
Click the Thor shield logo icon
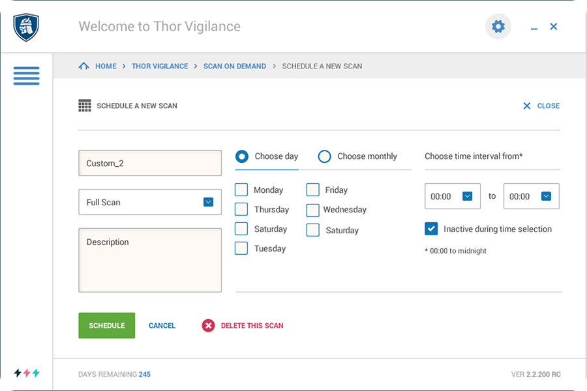point(26,27)
